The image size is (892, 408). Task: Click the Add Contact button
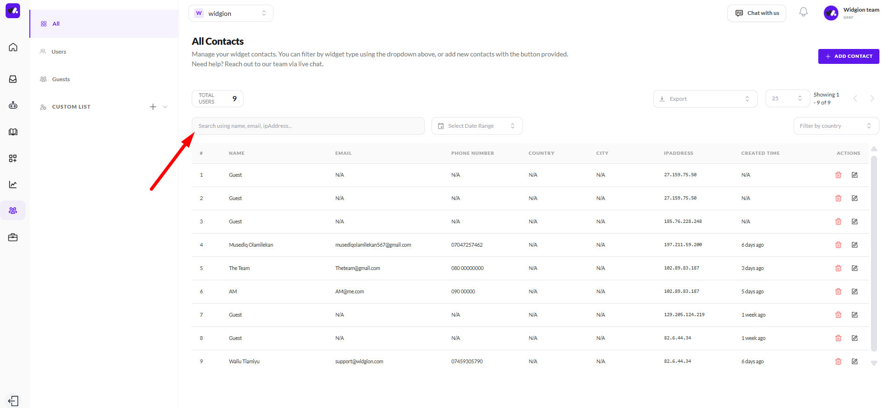click(x=848, y=56)
